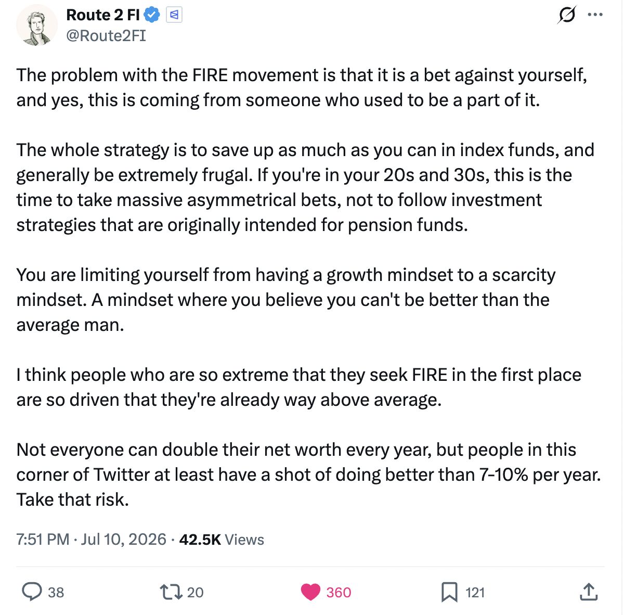Viewport: 624px width, 615px height.
Task: View analytics via the 42.5K Views label
Action: coord(222,540)
